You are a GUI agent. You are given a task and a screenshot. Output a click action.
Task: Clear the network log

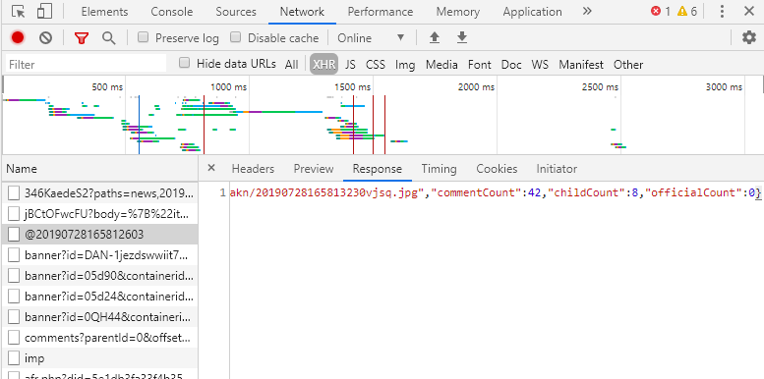(46, 37)
